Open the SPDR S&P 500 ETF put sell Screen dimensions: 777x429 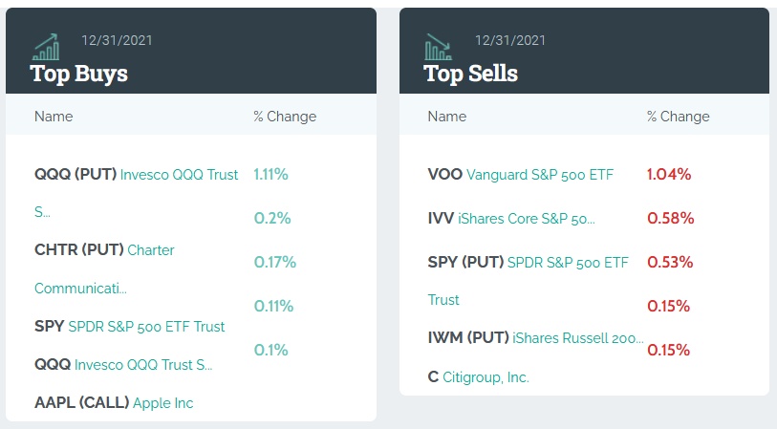tap(568, 263)
